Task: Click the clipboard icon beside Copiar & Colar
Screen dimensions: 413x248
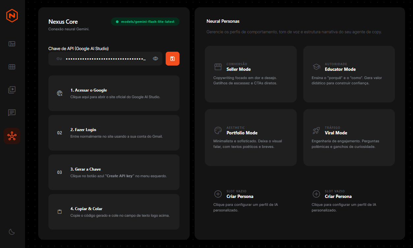Action: click(60, 212)
